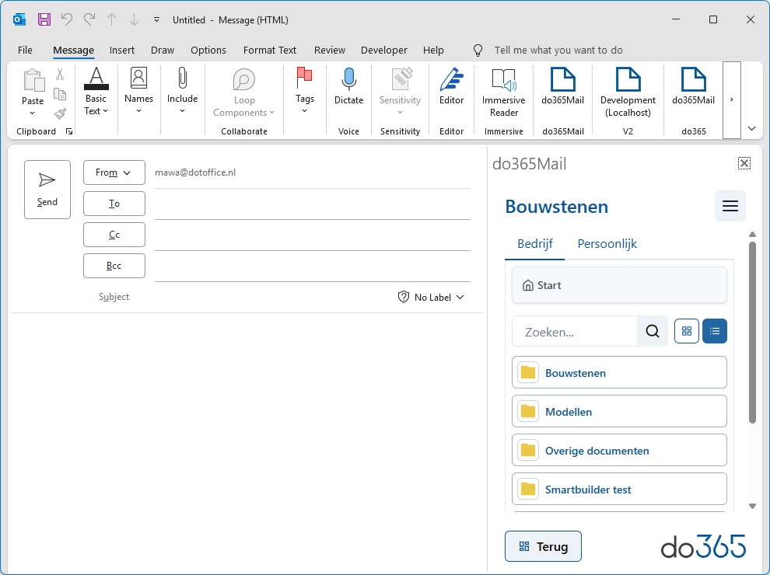Image resolution: width=770 pixels, height=575 pixels.
Task: Undo the last action
Action: [67, 19]
